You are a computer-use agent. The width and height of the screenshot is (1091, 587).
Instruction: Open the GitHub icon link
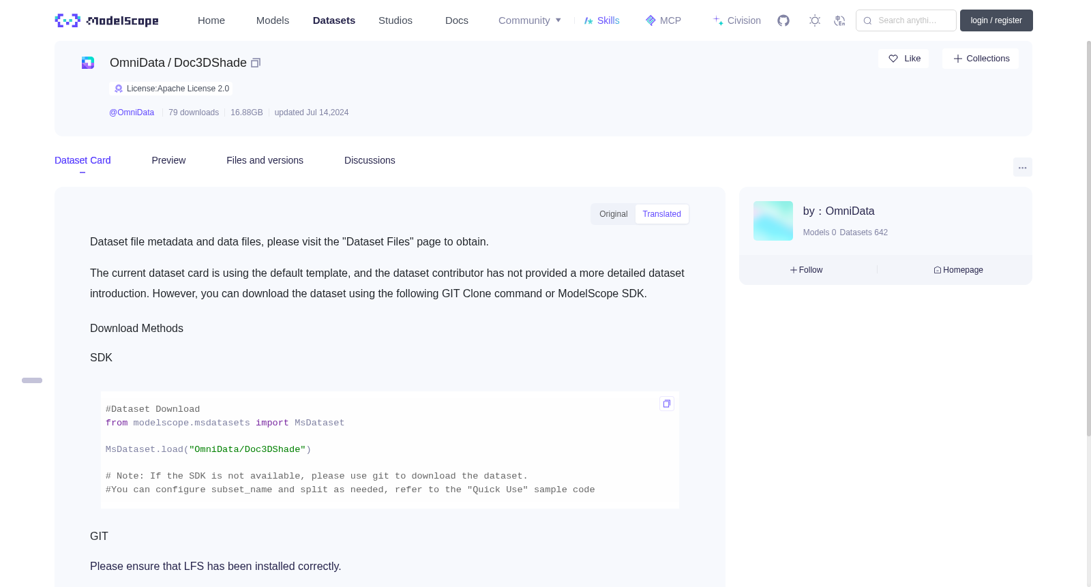point(783,20)
